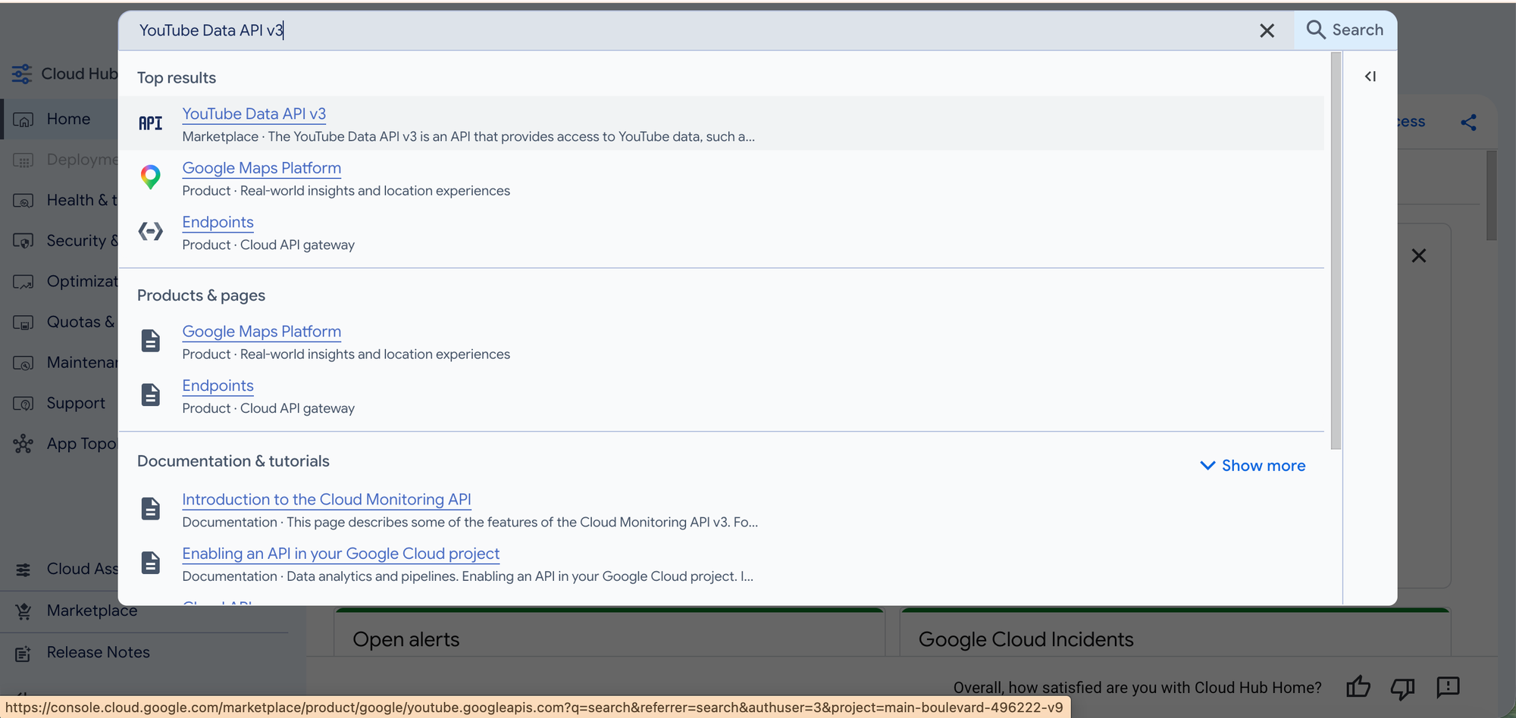Click the feedback comment icon
Image resolution: width=1516 pixels, height=718 pixels.
(1448, 687)
